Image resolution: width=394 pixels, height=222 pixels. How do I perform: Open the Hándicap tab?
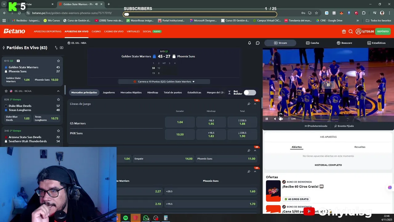click(x=153, y=92)
